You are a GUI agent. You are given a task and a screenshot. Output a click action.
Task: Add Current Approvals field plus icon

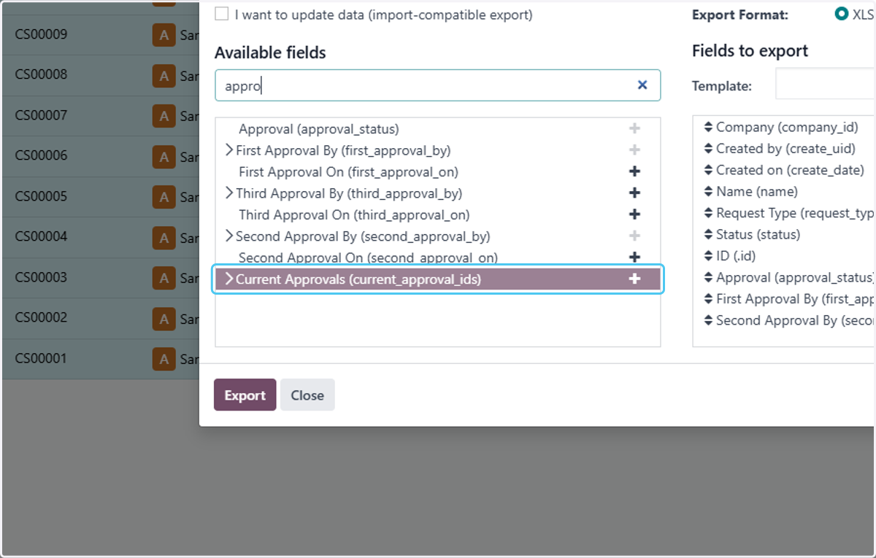[634, 279]
